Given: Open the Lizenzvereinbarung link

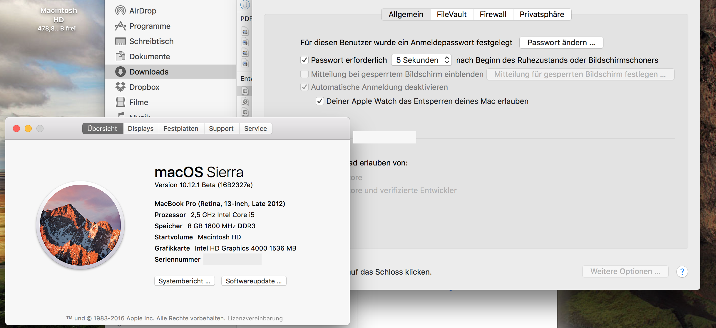Looking at the screenshot, I should pos(255,318).
